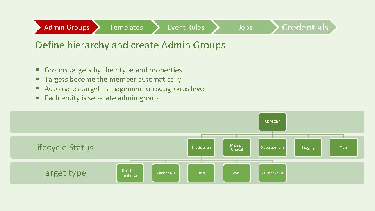This screenshot has width=375, height=211.
Task: Click the ASM target type box
Action: 237,173
